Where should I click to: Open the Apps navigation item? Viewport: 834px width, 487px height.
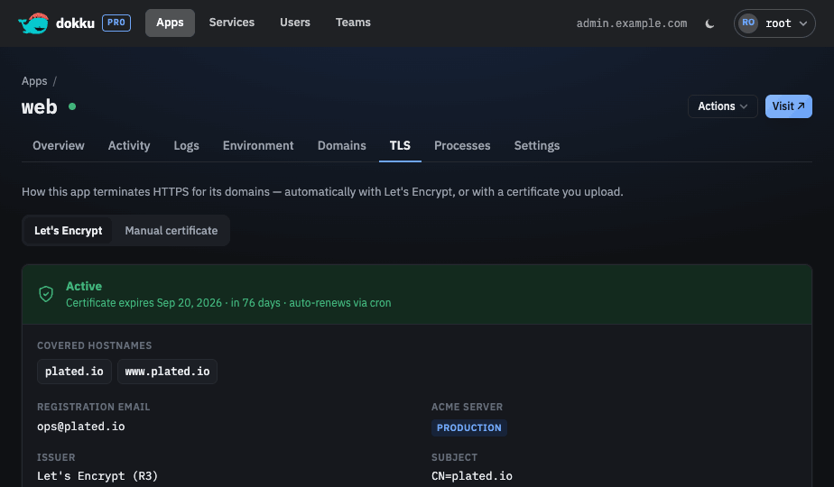(170, 23)
